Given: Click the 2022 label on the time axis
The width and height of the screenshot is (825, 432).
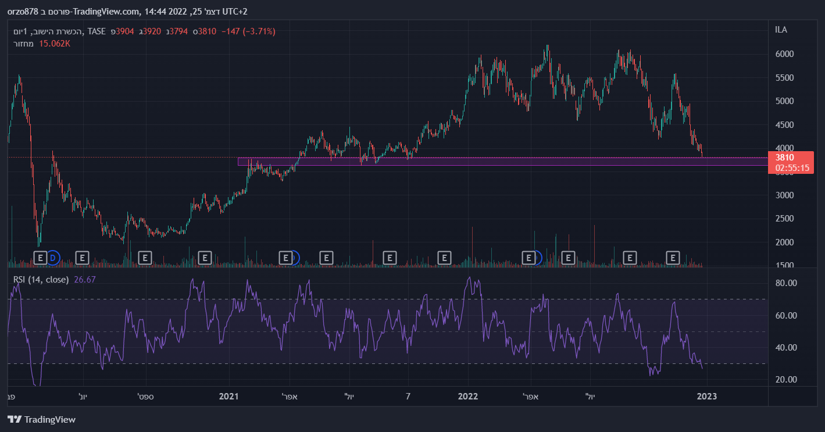Looking at the screenshot, I should point(468,397).
